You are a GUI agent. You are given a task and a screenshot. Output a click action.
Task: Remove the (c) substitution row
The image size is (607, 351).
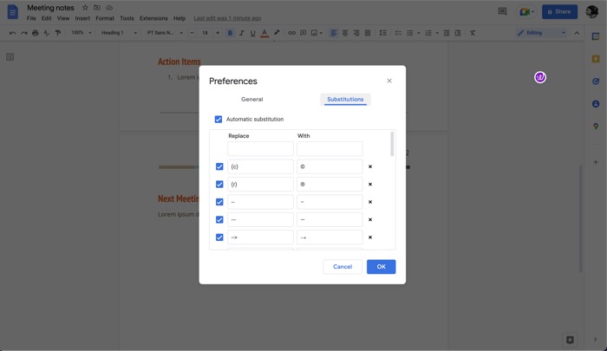[370, 166]
